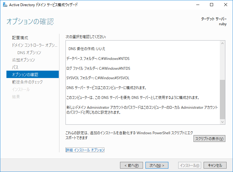The width and height of the screenshot is (233, 172).
Task: Click DNS サーバー サービス configuration line
Action: pyautogui.click(x=106, y=88)
